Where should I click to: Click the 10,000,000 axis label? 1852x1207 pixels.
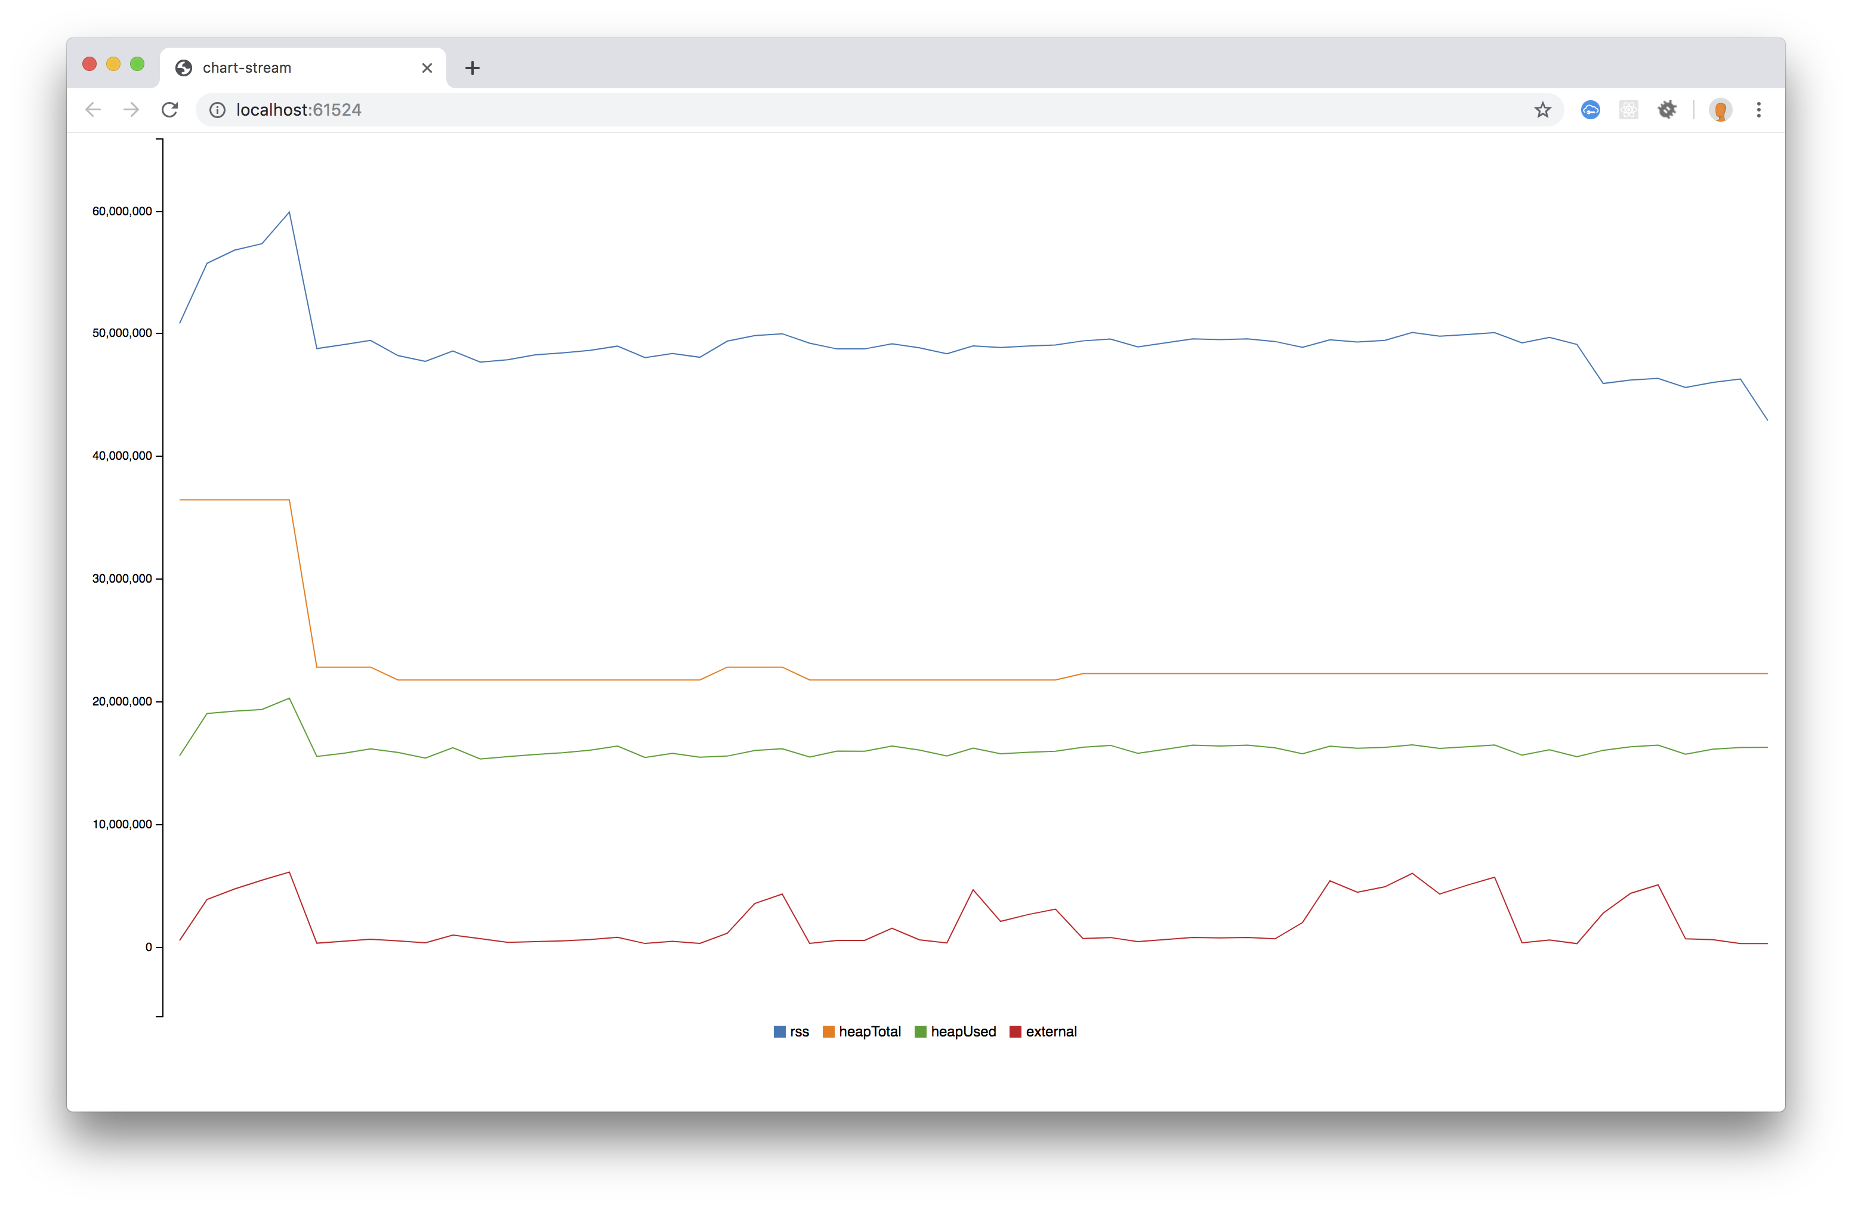click(122, 824)
